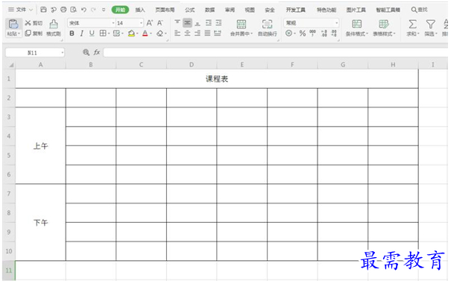Viewport: 451px width, 284px height.
Task: Click the formula bar zoom magnifier icon
Action: (x=86, y=52)
